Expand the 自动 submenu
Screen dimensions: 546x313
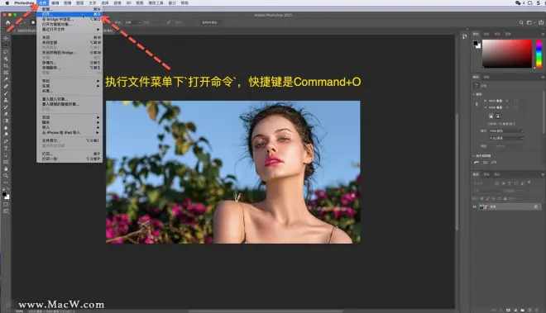click(x=69, y=117)
